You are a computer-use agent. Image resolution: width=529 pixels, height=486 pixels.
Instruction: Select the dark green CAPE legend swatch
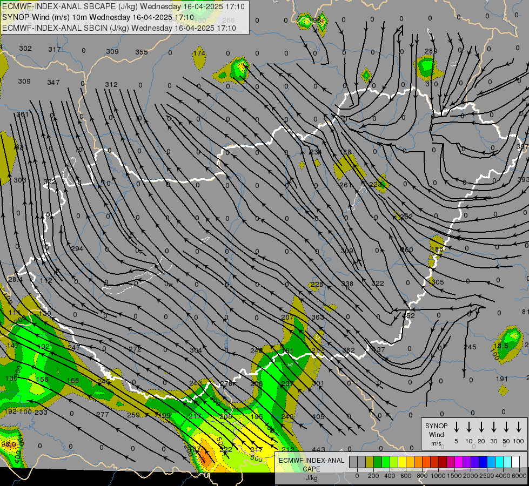[x=378, y=462]
